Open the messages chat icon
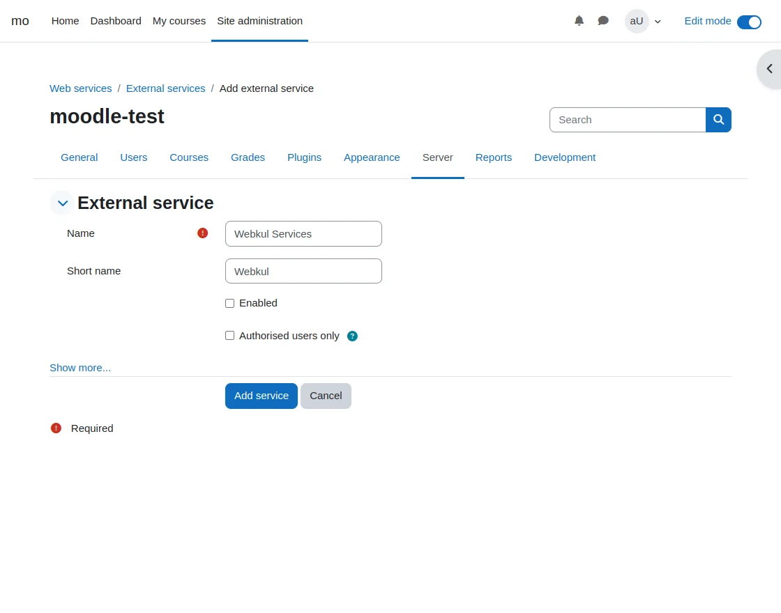The image size is (781, 613). (x=603, y=21)
